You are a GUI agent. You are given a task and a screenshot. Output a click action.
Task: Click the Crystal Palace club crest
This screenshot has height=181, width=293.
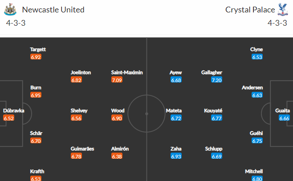pyautogui.click(x=282, y=9)
